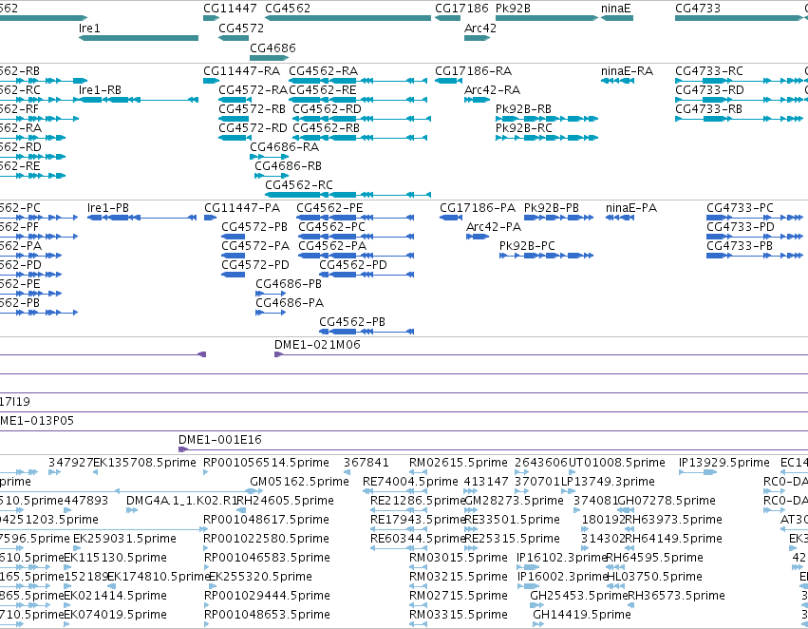The width and height of the screenshot is (808, 629).
Task: Click transcript CG11447-RA label
Action: click(x=242, y=70)
